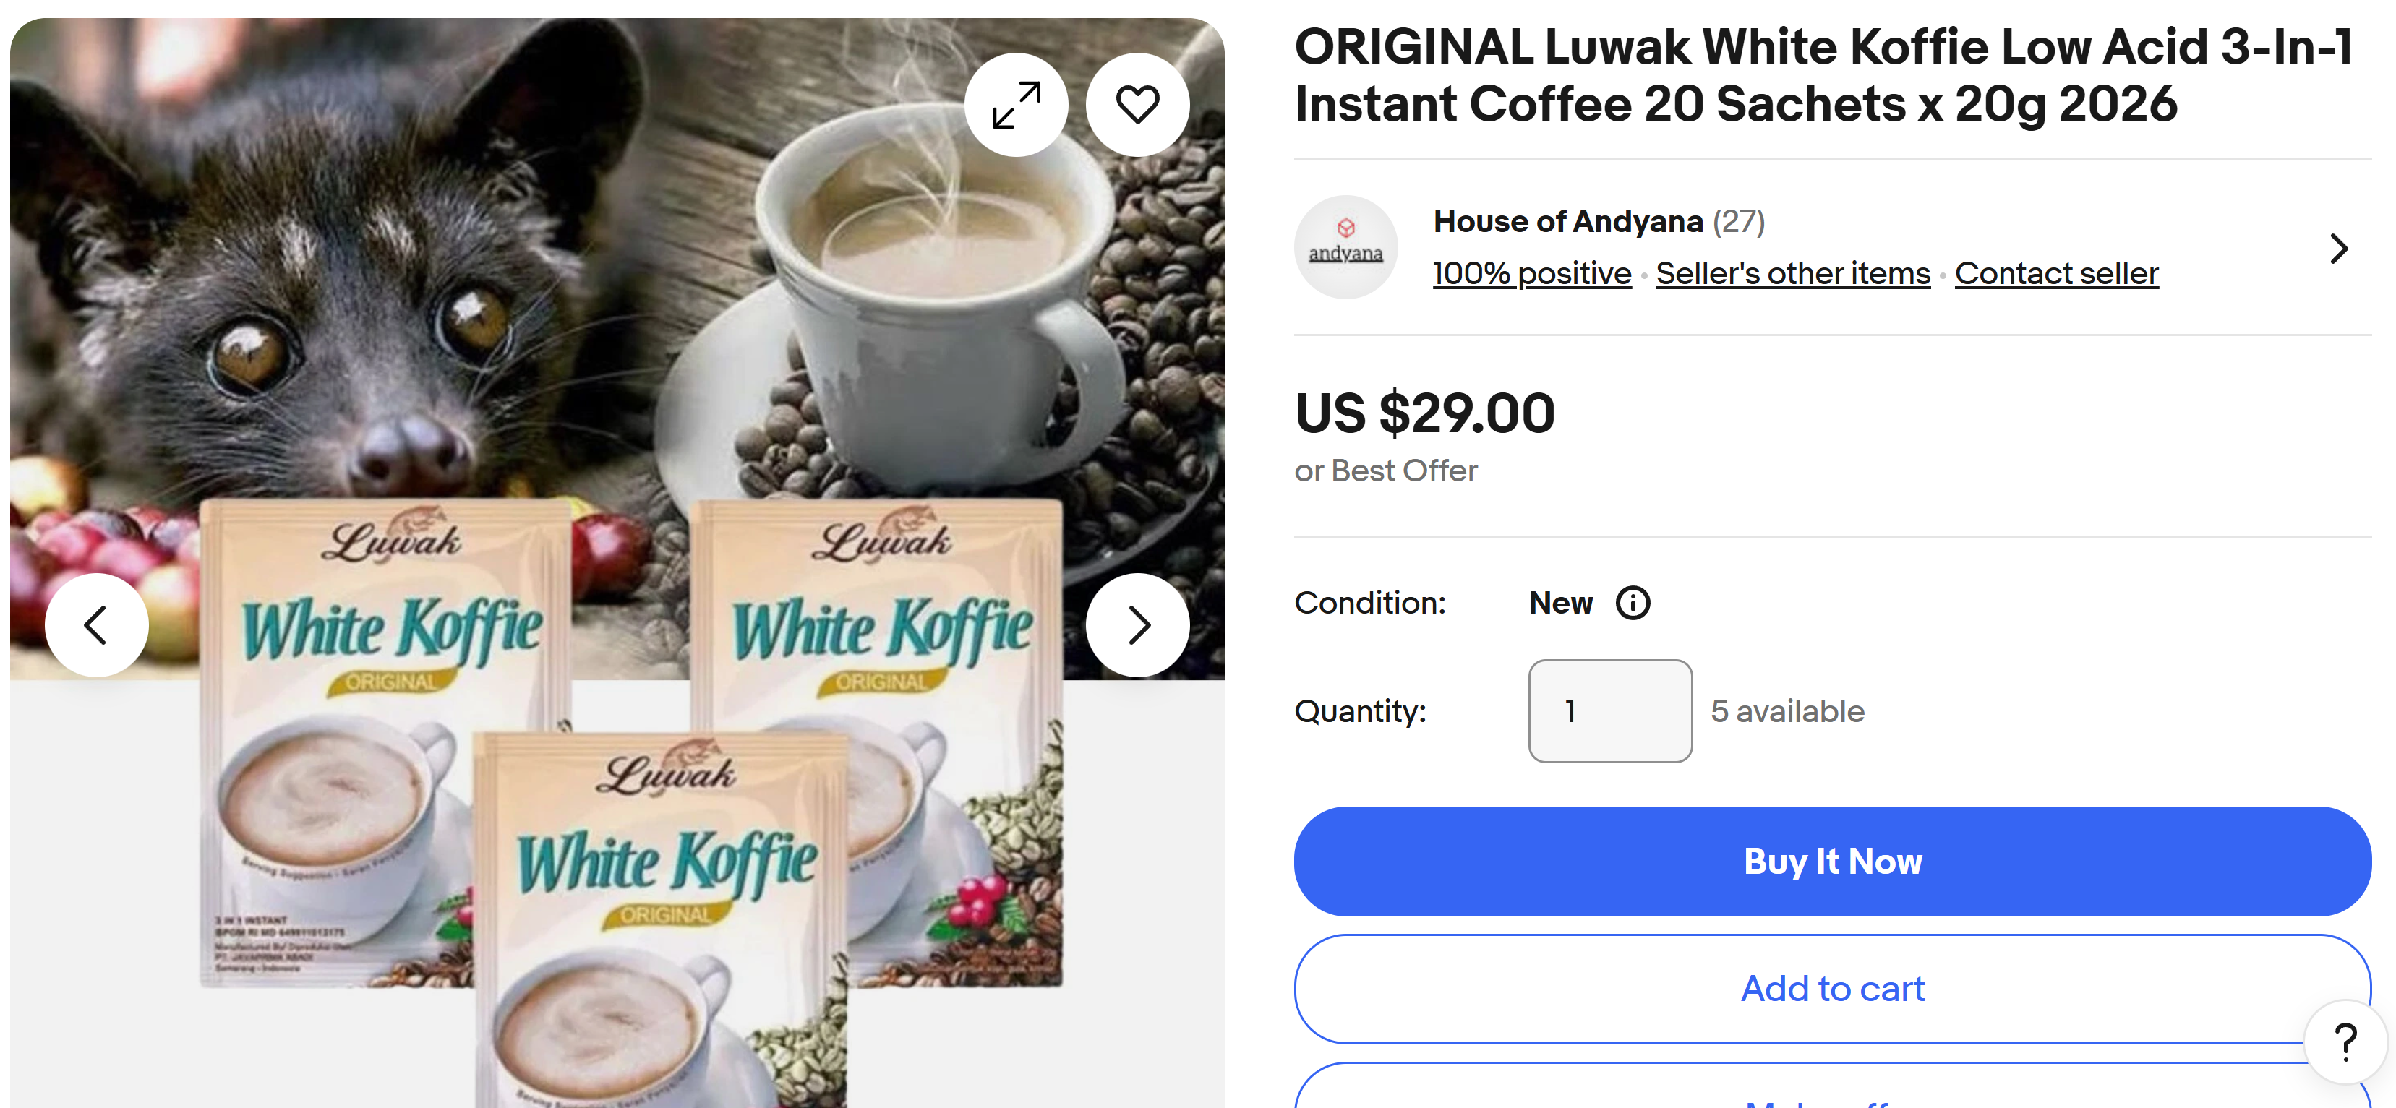Click the seller feedback count (27)

click(1738, 221)
